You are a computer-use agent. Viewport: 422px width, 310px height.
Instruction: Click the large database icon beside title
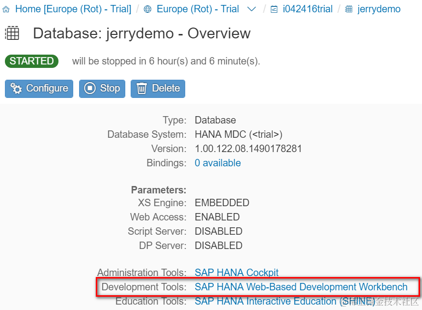coord(12,33)
